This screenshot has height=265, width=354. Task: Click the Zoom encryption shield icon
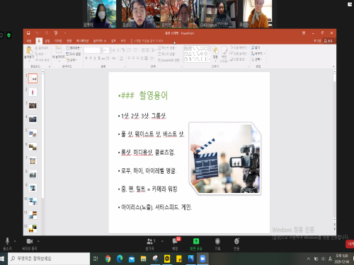pos(8,35)
